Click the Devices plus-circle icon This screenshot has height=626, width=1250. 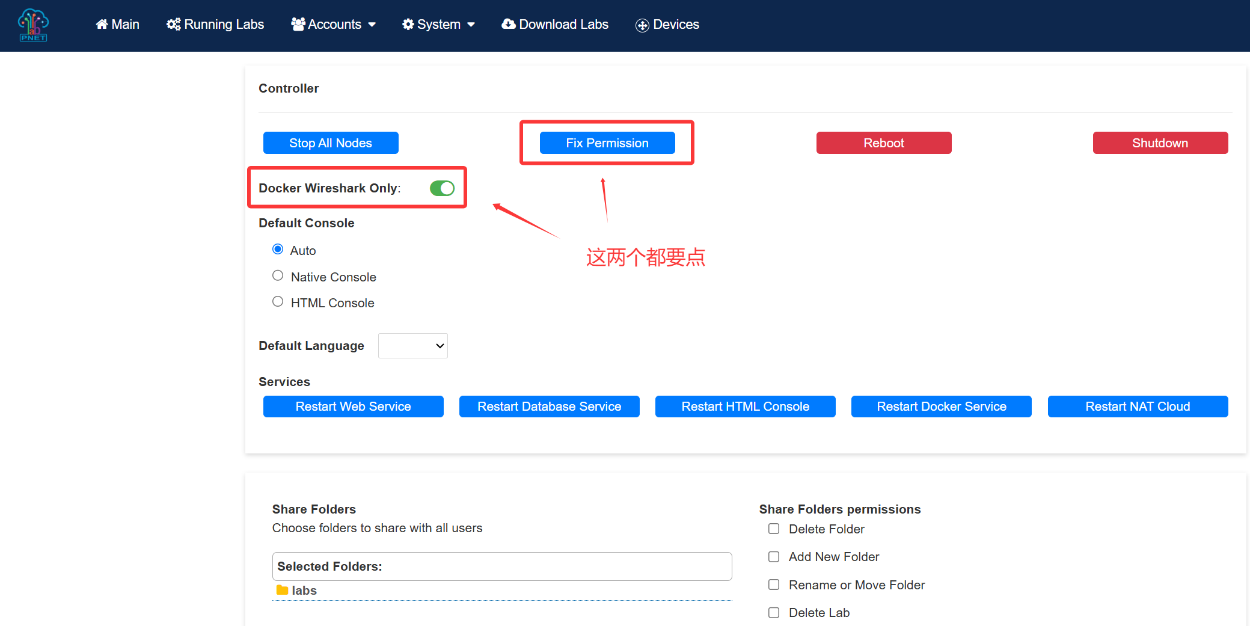[x=642, y=25]
